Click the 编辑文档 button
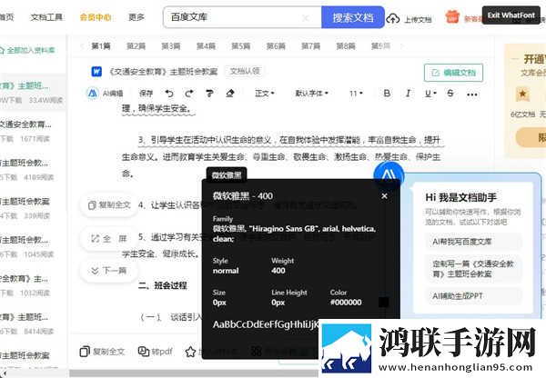This screenshot has height=378, width=546. click(x=453, y=73)
